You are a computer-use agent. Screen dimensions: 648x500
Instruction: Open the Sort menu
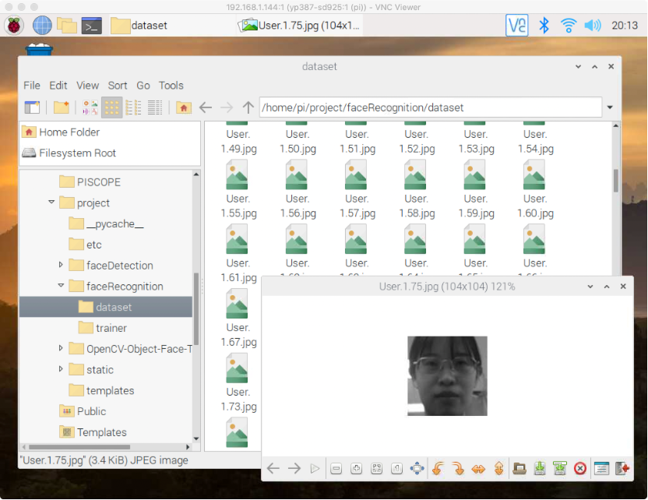tap(118, 86)
